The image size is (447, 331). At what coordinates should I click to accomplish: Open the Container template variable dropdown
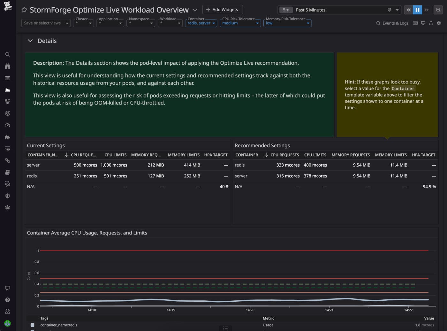point(201,23)
